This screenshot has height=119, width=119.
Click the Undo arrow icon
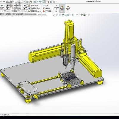pos(40,2)
